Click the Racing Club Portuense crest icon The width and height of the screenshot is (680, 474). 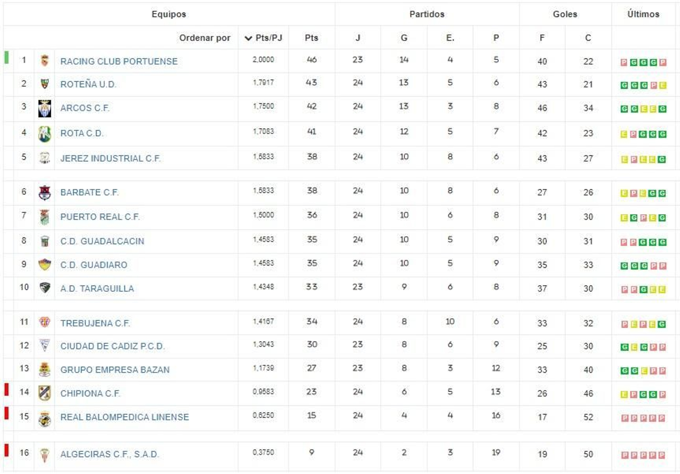(x=44, y=60)
